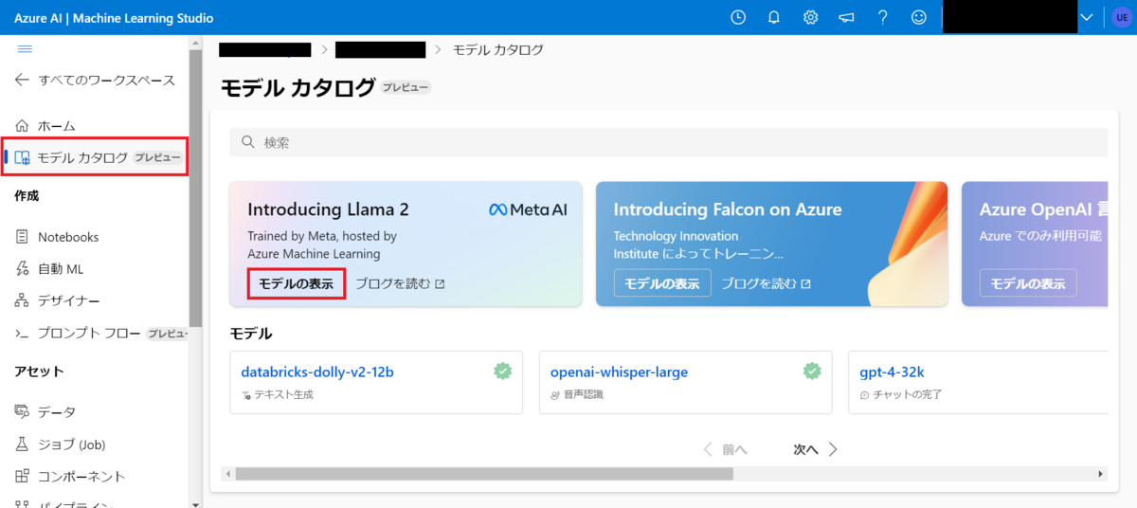Click verified badge on openai-whisper-large
The height and width of the screenshot is (508, 1137).
click(812, 372)
